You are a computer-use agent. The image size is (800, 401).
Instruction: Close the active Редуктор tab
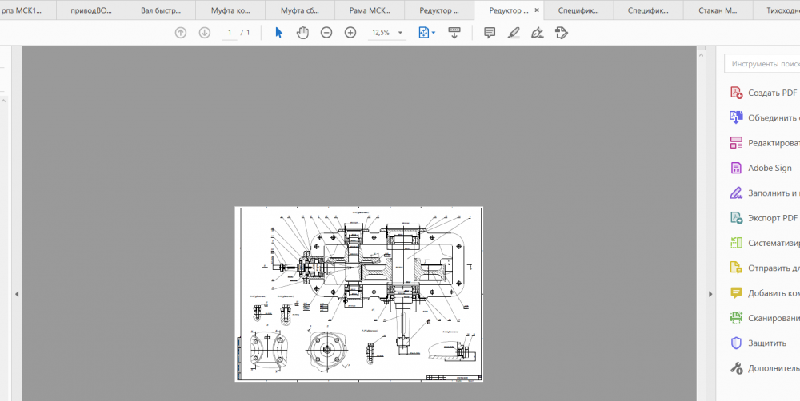click(536, 10)
